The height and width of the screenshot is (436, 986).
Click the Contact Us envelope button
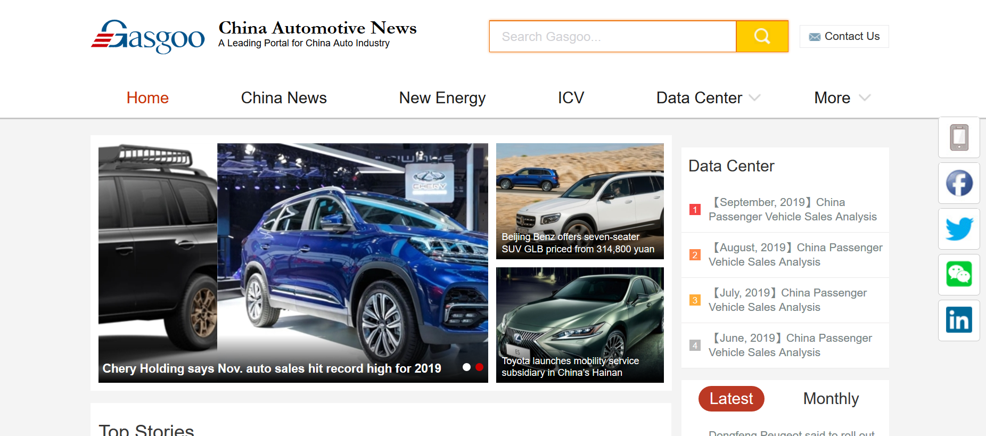(x=844, y=36)
